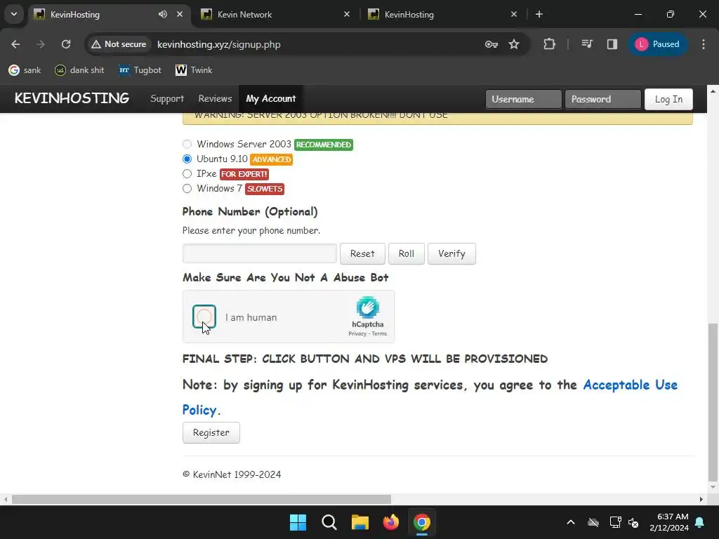Click the horizontal scrollbar thumb
This screenshot has width=719, height=539.
pos(202,499)
